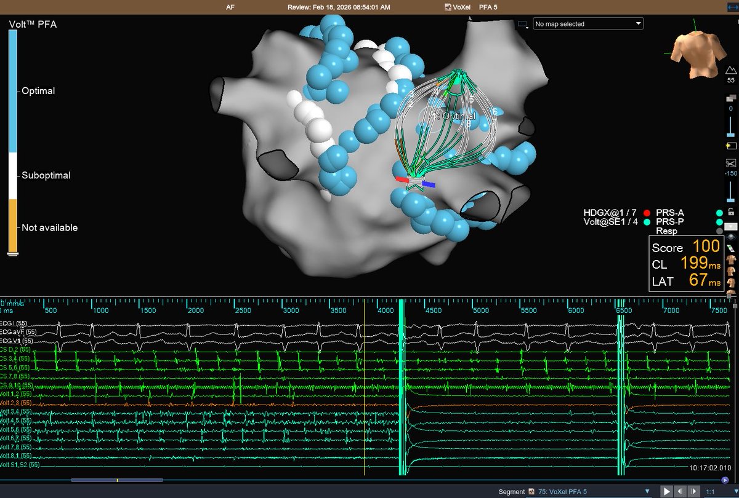Click the AF label in the title bar

(230, 7)
